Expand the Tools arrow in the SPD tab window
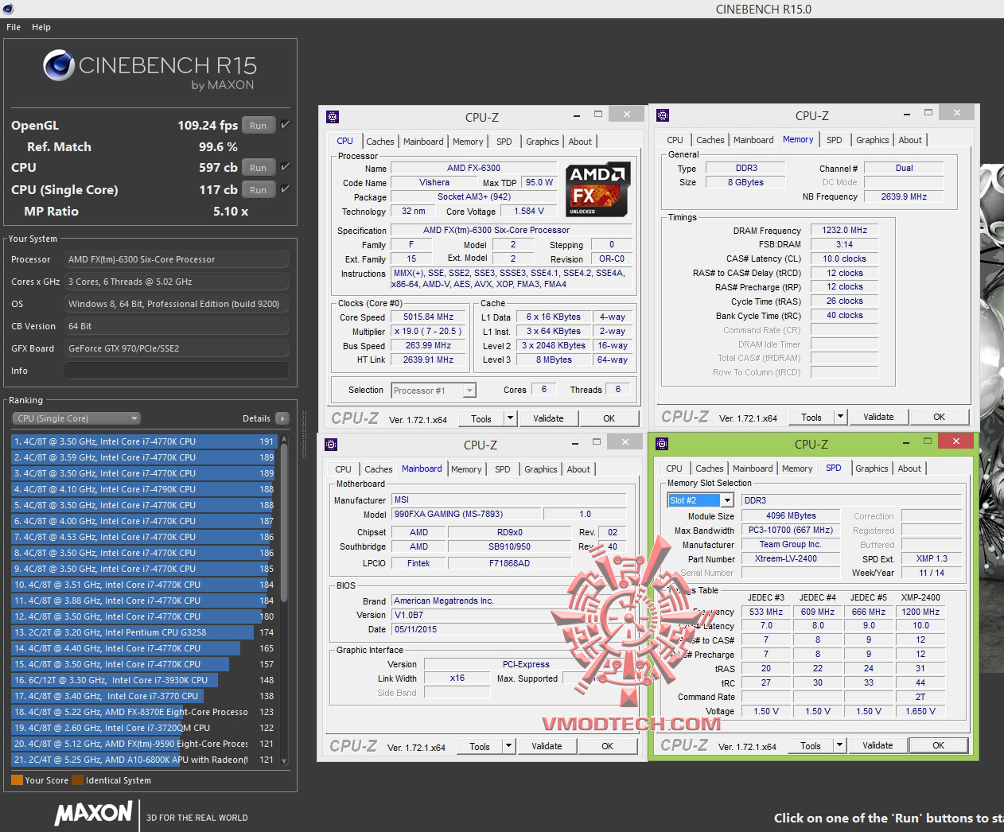Image resolution: width=1004 pixels, height=832 pixels. point(839,745)
